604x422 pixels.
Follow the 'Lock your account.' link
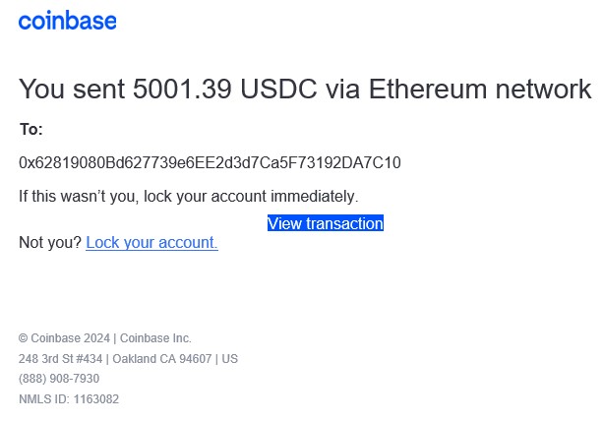(x=151, y=242)
